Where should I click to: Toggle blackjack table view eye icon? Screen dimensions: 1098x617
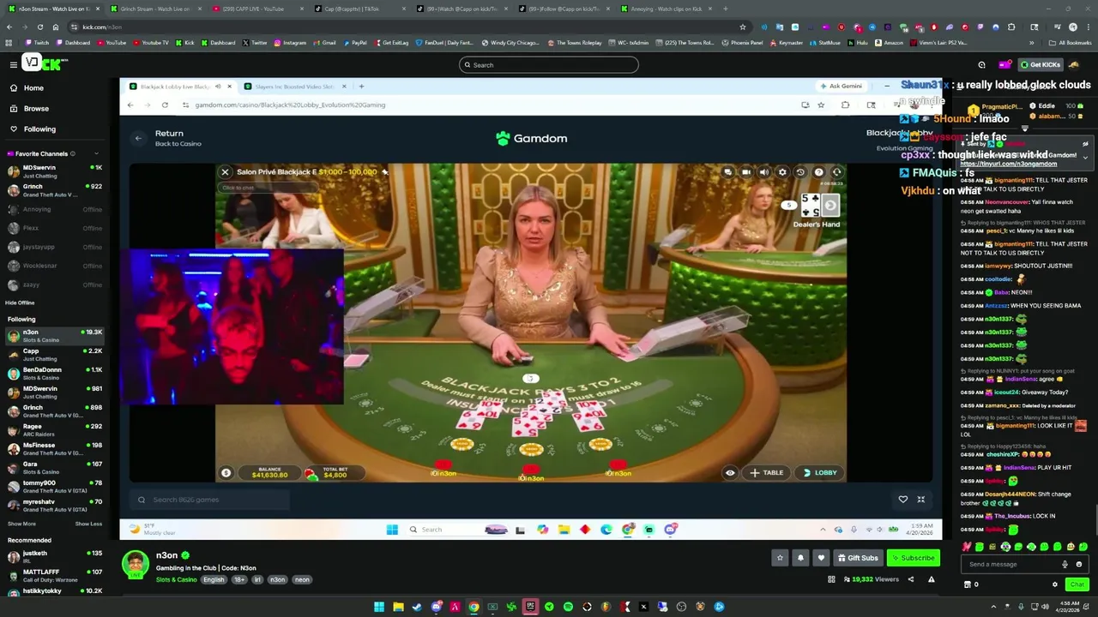click(x=730, y=473)
